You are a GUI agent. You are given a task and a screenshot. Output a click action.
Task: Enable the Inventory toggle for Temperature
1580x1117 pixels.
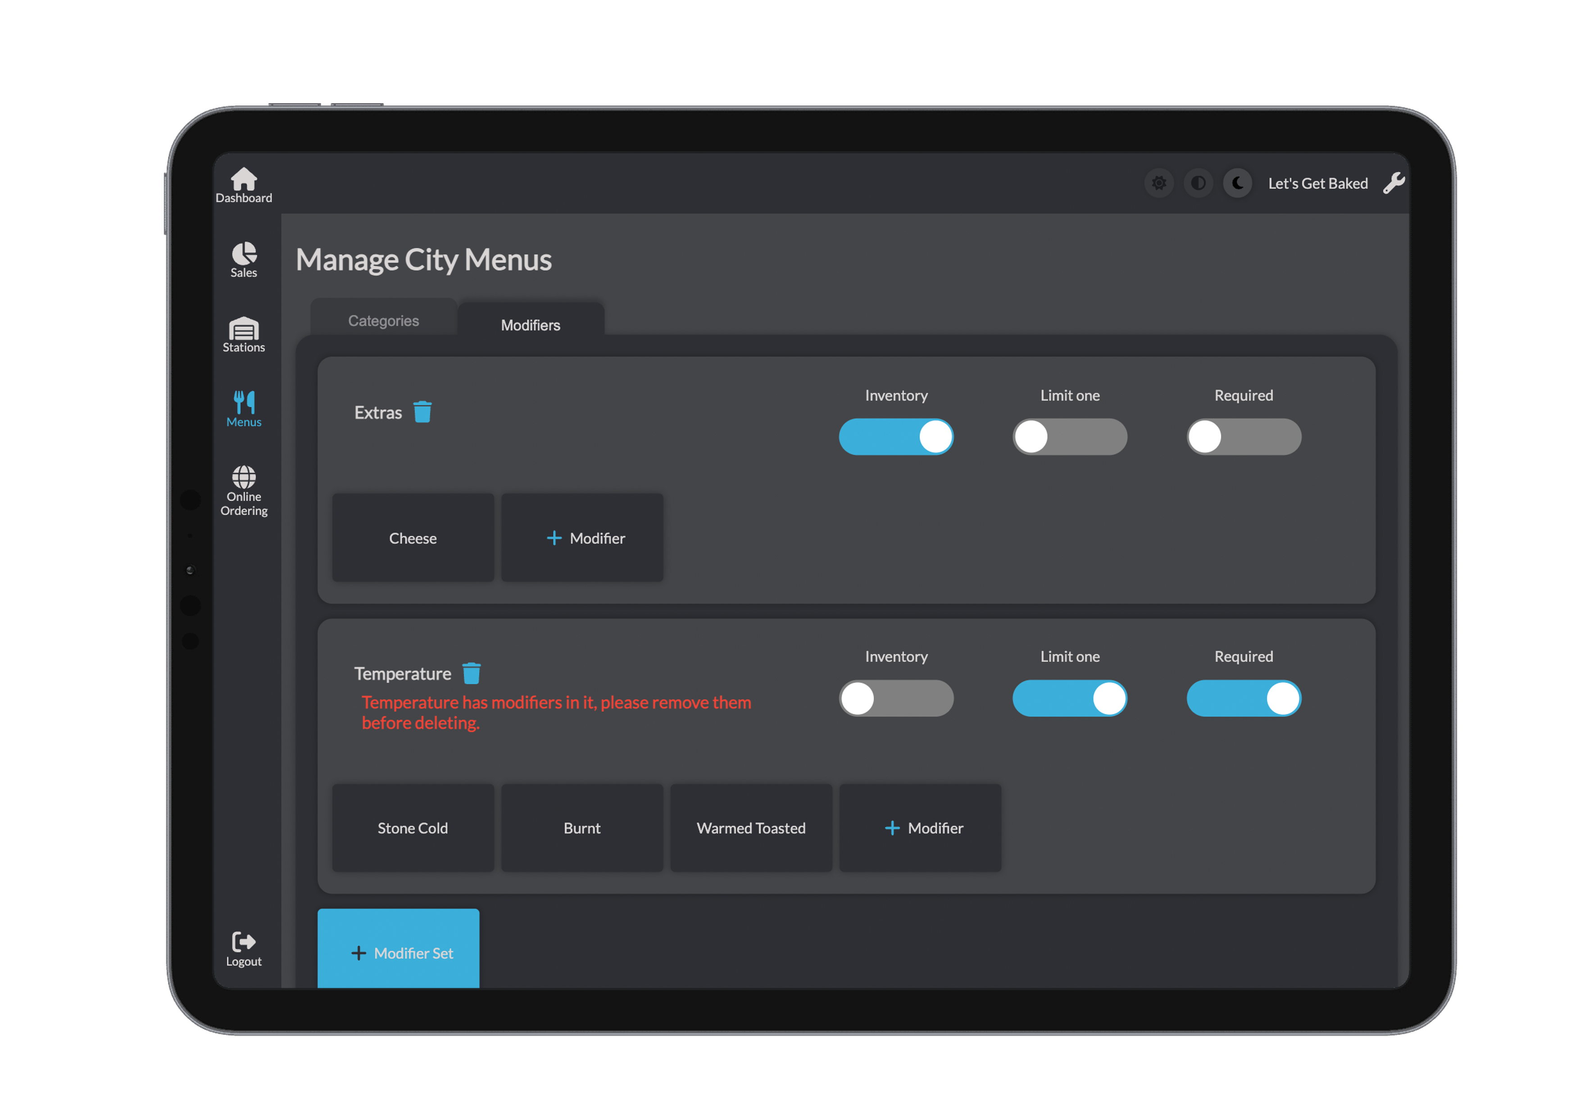click(x=896, y=699)
